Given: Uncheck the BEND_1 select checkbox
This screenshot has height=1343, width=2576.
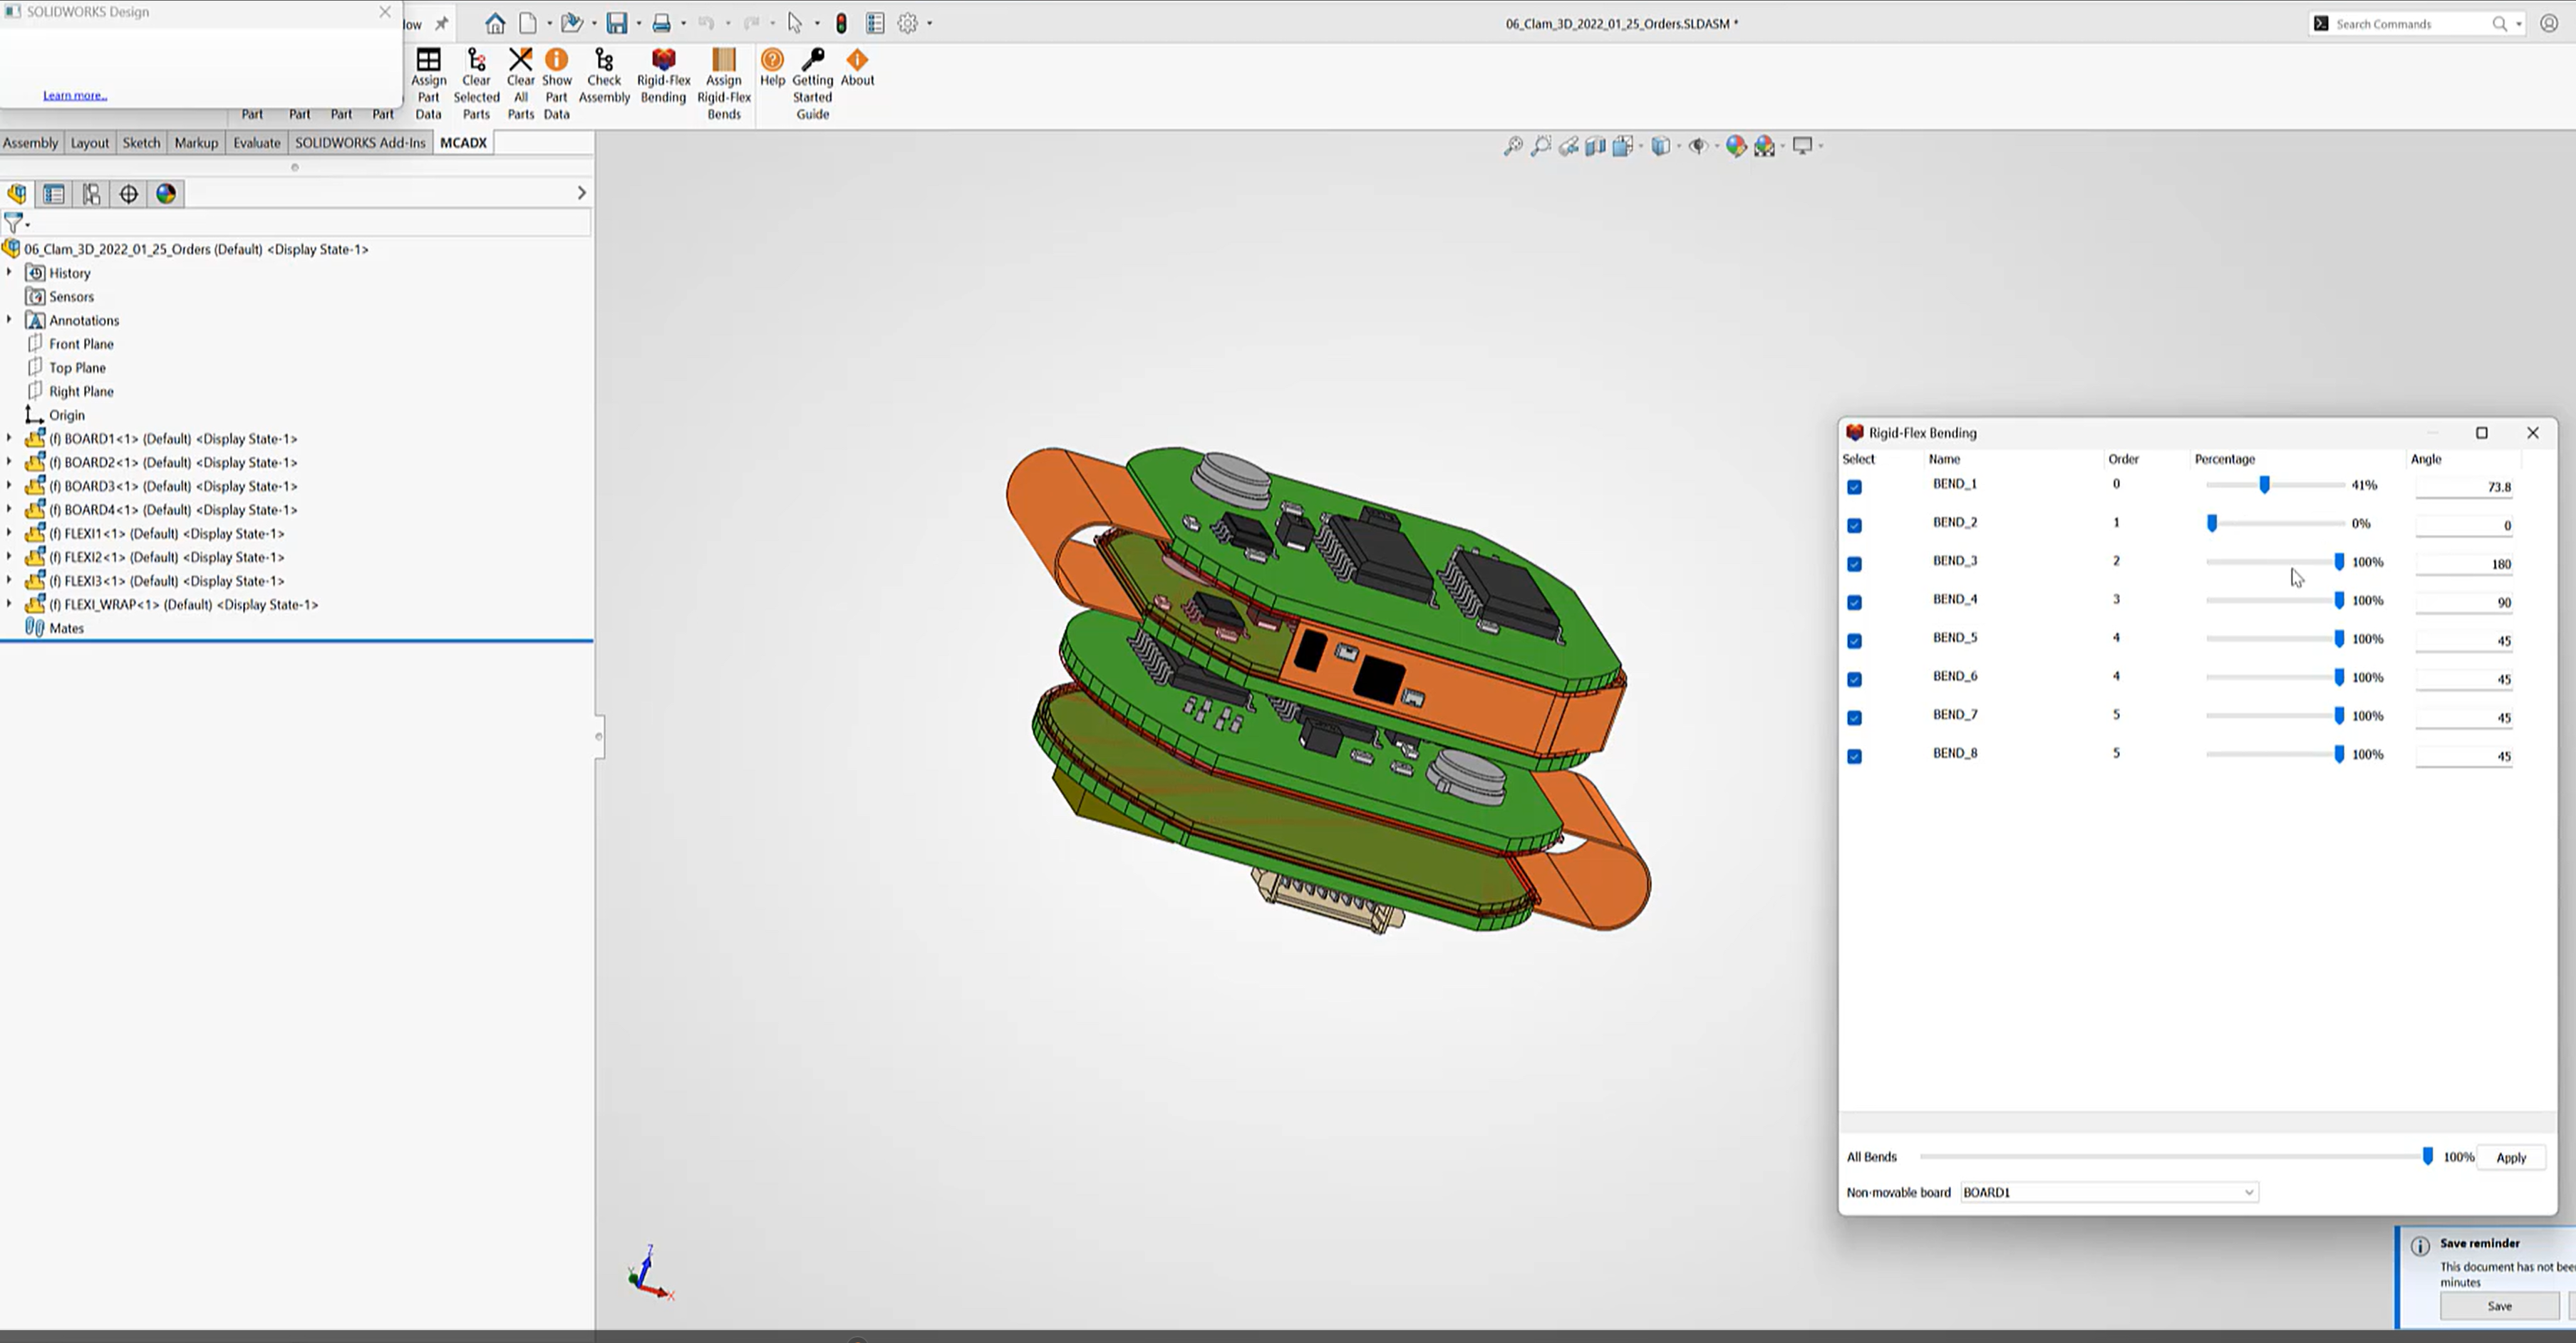Looking at the screenshot, I should 1854,487.
